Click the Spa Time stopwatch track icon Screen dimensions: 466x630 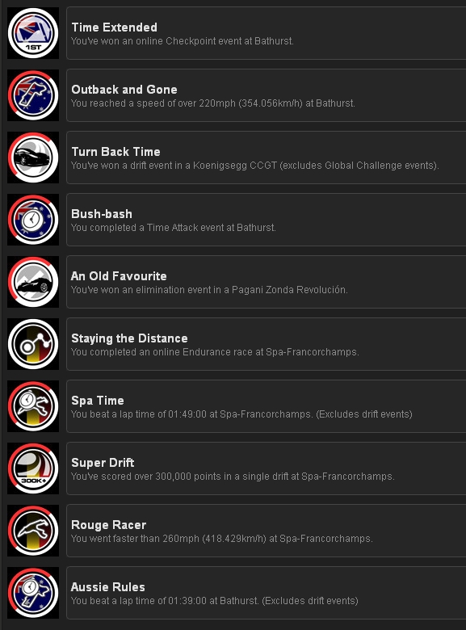click(33, 406)
